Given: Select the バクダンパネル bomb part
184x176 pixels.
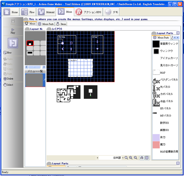Looking at the screenshot, I should click(x=166, y=80).
